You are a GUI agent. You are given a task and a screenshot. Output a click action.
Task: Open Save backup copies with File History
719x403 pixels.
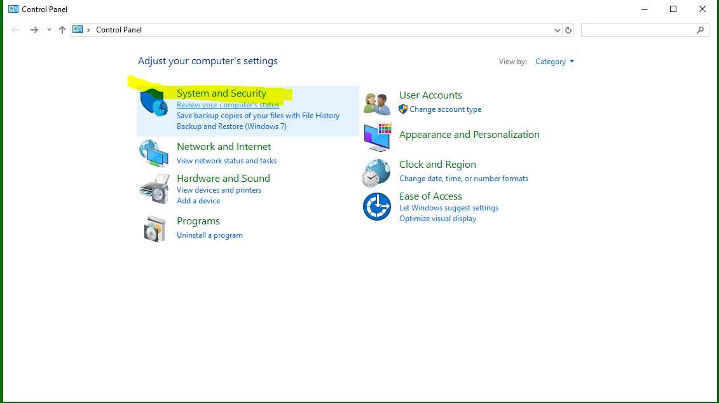258,116
